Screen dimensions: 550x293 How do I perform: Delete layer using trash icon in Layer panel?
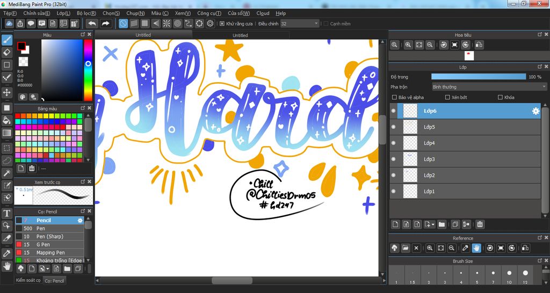click(480, 224)
